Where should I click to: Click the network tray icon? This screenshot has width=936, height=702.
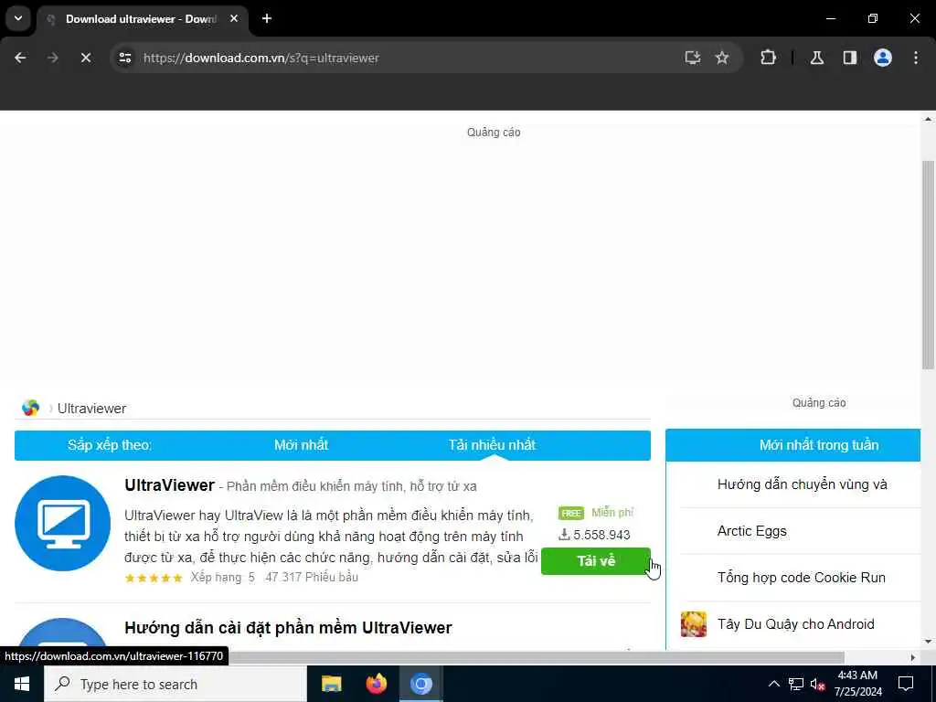pyautogui.click(x=796, y=684)
